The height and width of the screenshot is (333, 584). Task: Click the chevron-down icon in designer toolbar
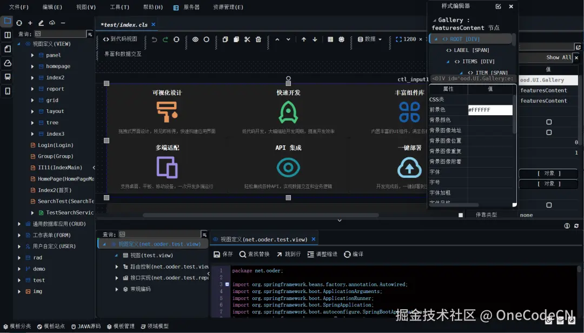(288, 39)
